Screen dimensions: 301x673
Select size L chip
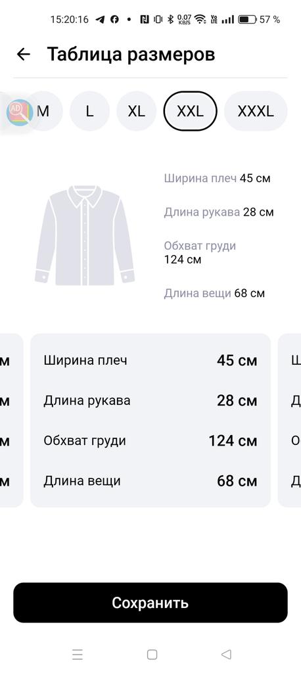89,111
